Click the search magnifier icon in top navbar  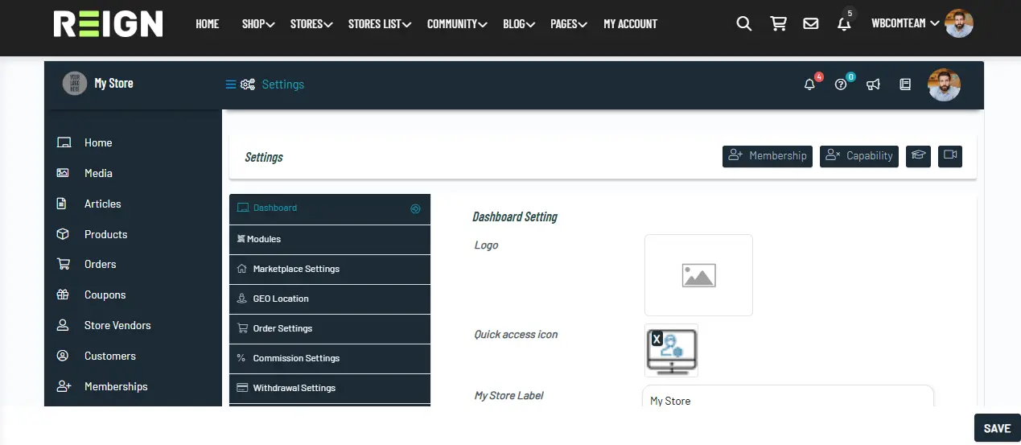[744, 24]
